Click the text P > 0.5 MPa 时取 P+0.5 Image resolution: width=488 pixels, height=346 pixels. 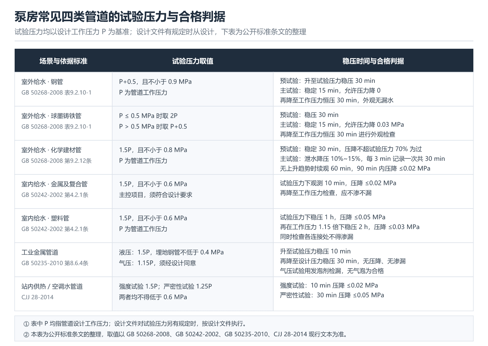pyautogui.click(x=153, y=127)
